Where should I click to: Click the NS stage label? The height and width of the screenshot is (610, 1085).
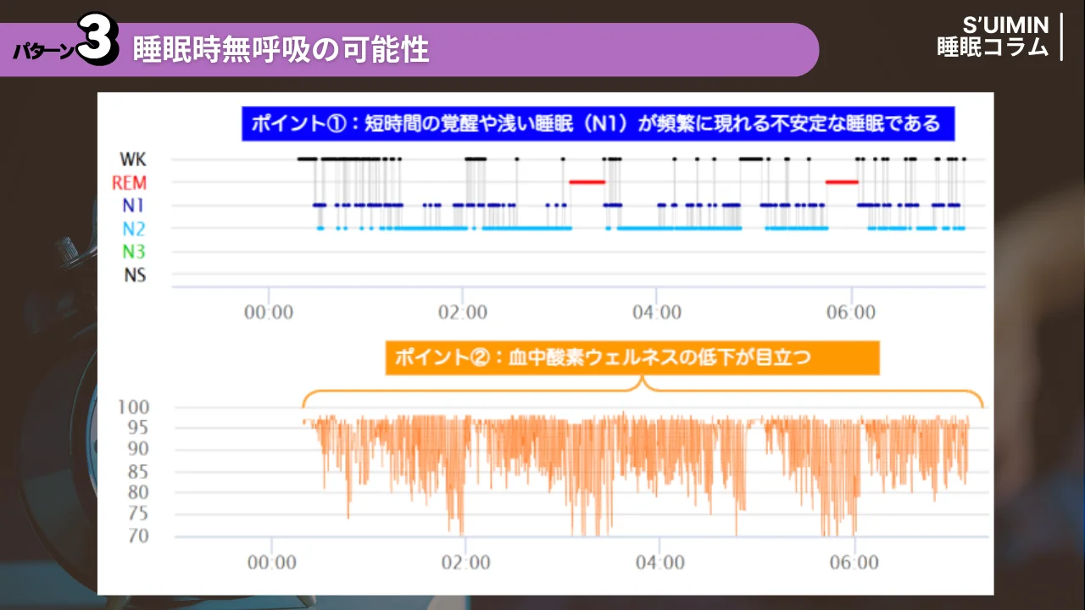pyautogui.click(x=135, y=275)
